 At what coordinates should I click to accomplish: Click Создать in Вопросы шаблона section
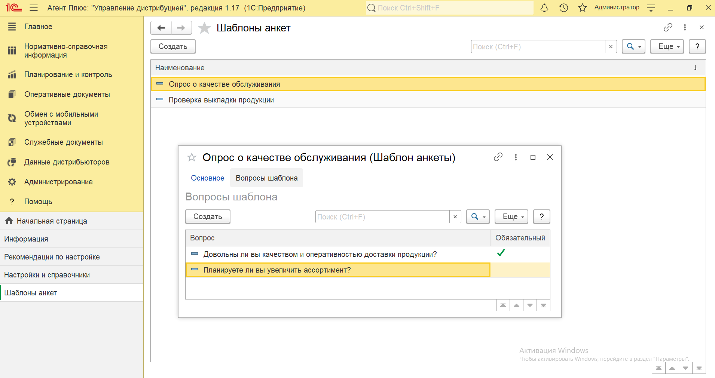tap(208, 216)
